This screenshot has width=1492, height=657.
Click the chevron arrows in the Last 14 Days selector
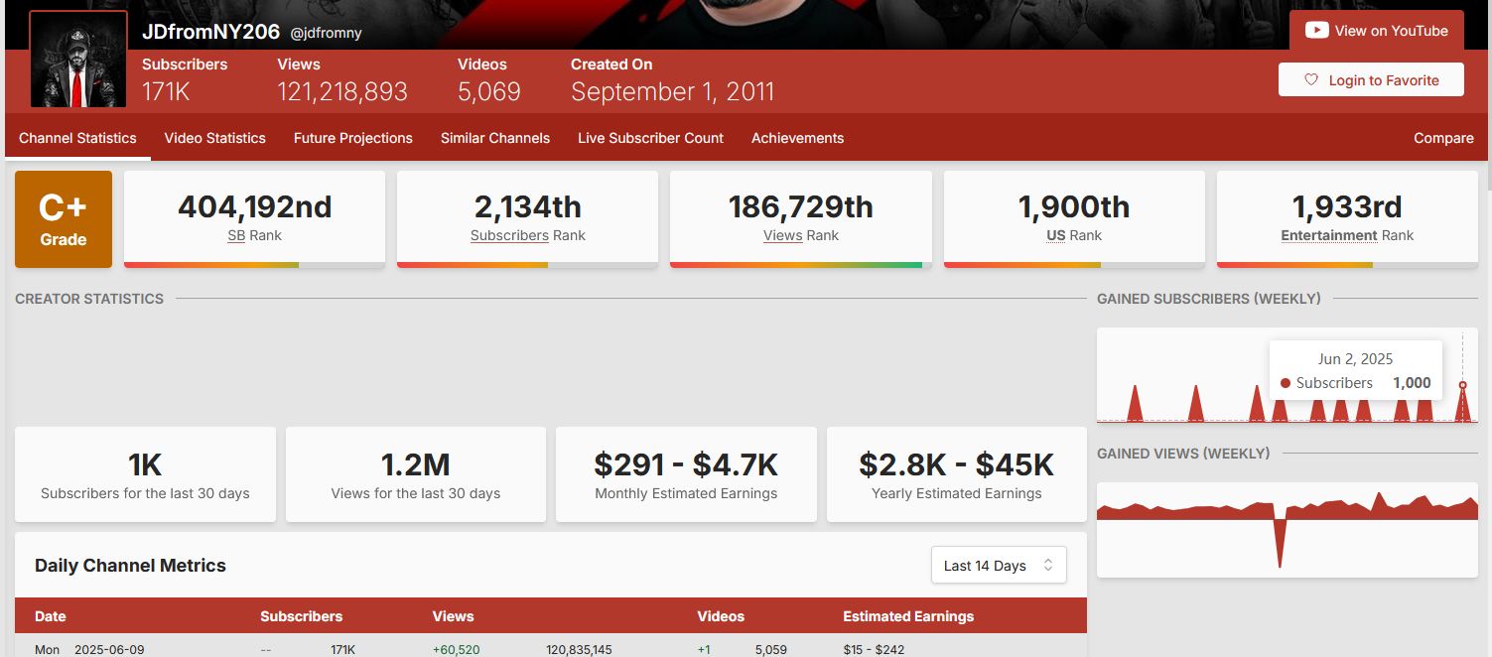(x=1047, y=565)
